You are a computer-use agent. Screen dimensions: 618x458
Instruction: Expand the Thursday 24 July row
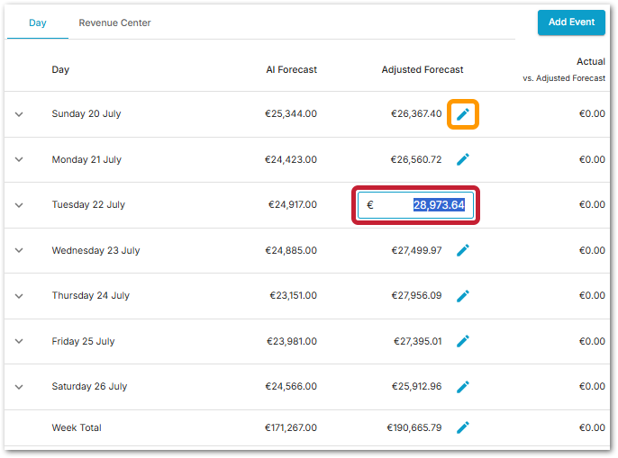(19, 296)
